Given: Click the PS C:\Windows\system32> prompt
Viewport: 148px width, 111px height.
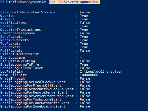Looking at the screenshot, I should (x=24, y=2).
